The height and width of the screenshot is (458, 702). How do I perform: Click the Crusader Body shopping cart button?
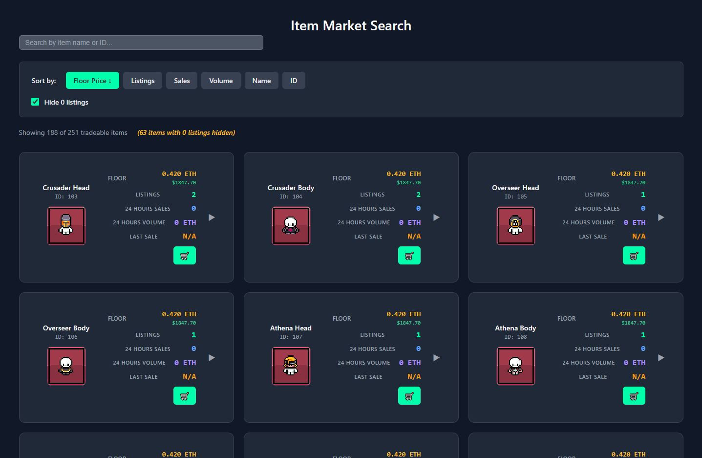[409, 256]
